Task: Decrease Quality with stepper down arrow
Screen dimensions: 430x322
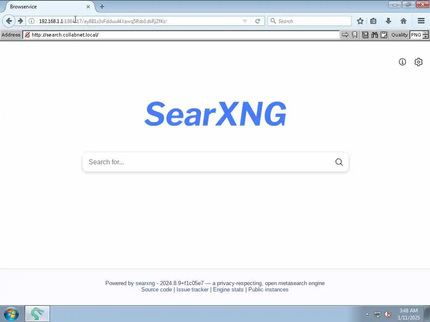Action: tap(426, 37)
